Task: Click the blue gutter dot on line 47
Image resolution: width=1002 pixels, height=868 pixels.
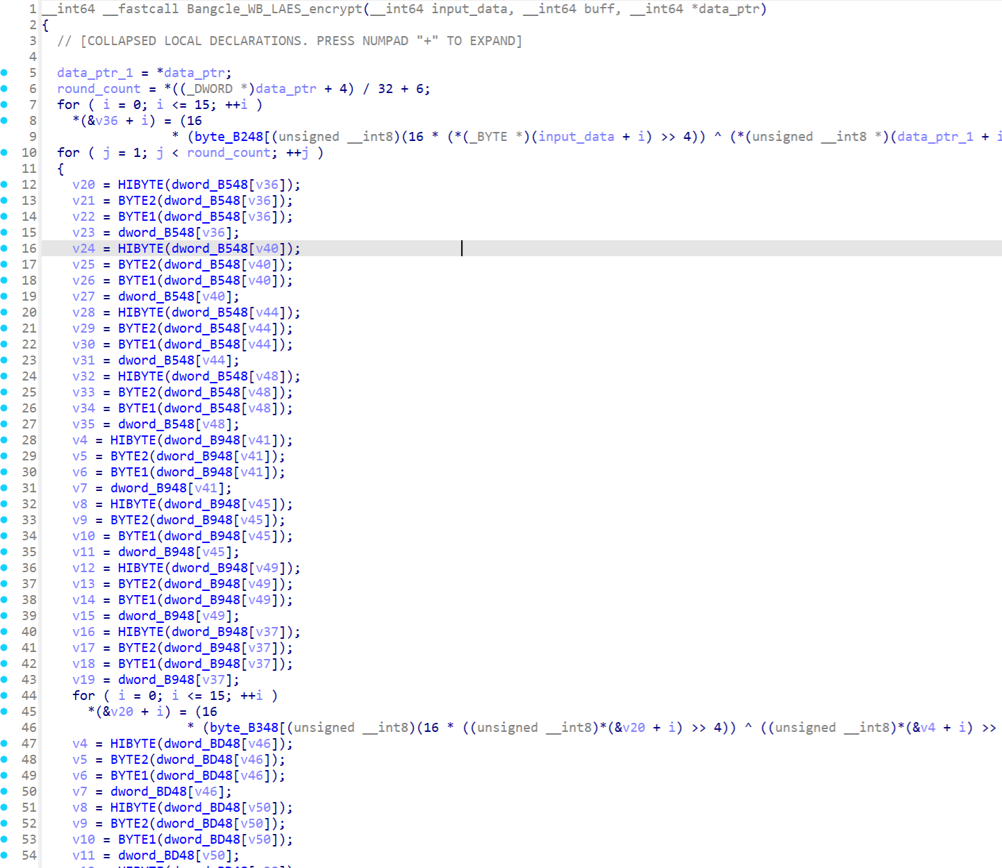Action: point(4,744)
